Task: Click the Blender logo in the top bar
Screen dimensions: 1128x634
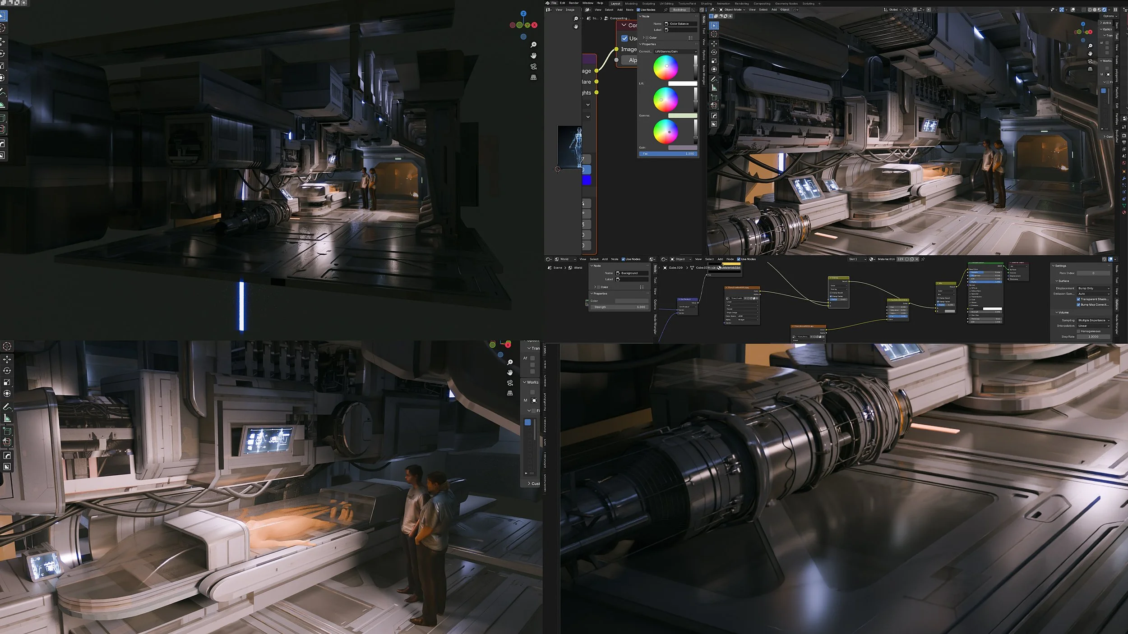Action: coord(548,3)
